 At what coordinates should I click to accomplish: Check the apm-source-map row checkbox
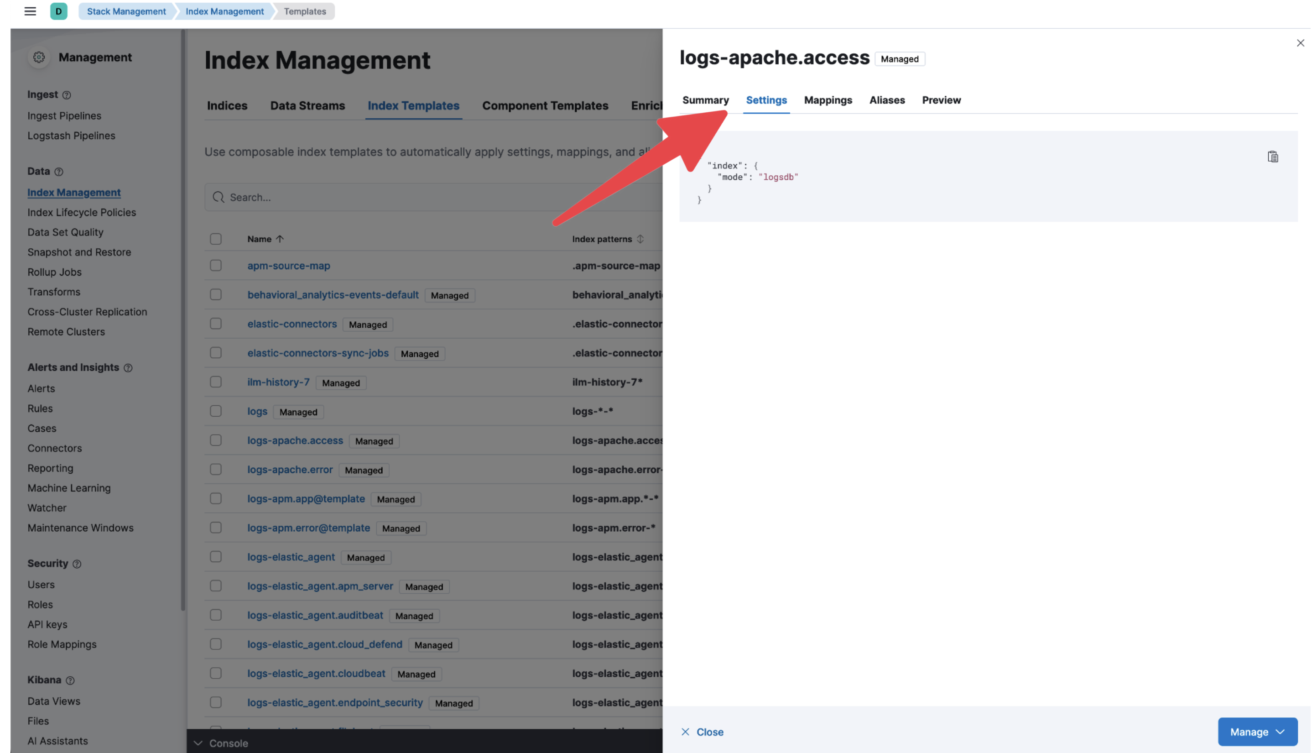216,265
